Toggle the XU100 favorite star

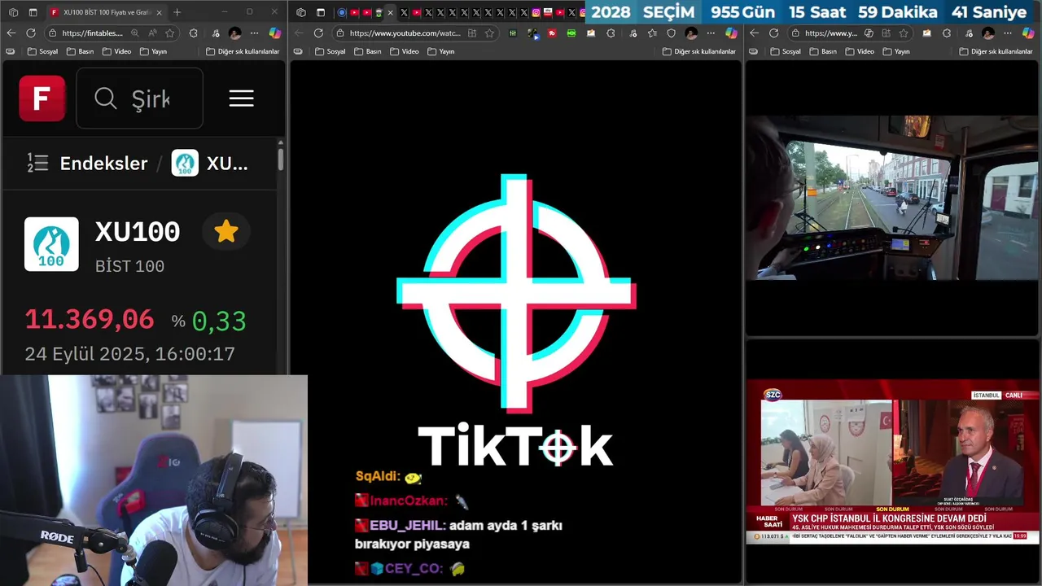[226, 232]
